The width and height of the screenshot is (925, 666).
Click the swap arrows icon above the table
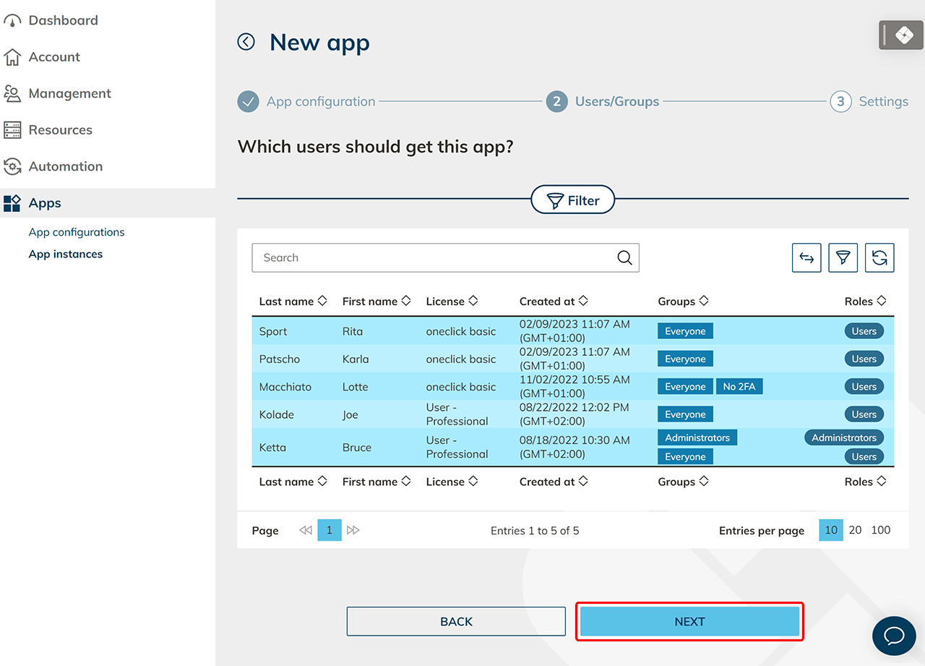pyautogui.click(x=806, y=258)
